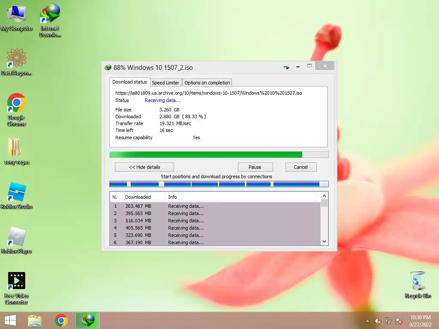This screenshot has height=329, width=439.
Task: Select connection 4 row with 405.565 MB
Action: click(x=215, y=228)
